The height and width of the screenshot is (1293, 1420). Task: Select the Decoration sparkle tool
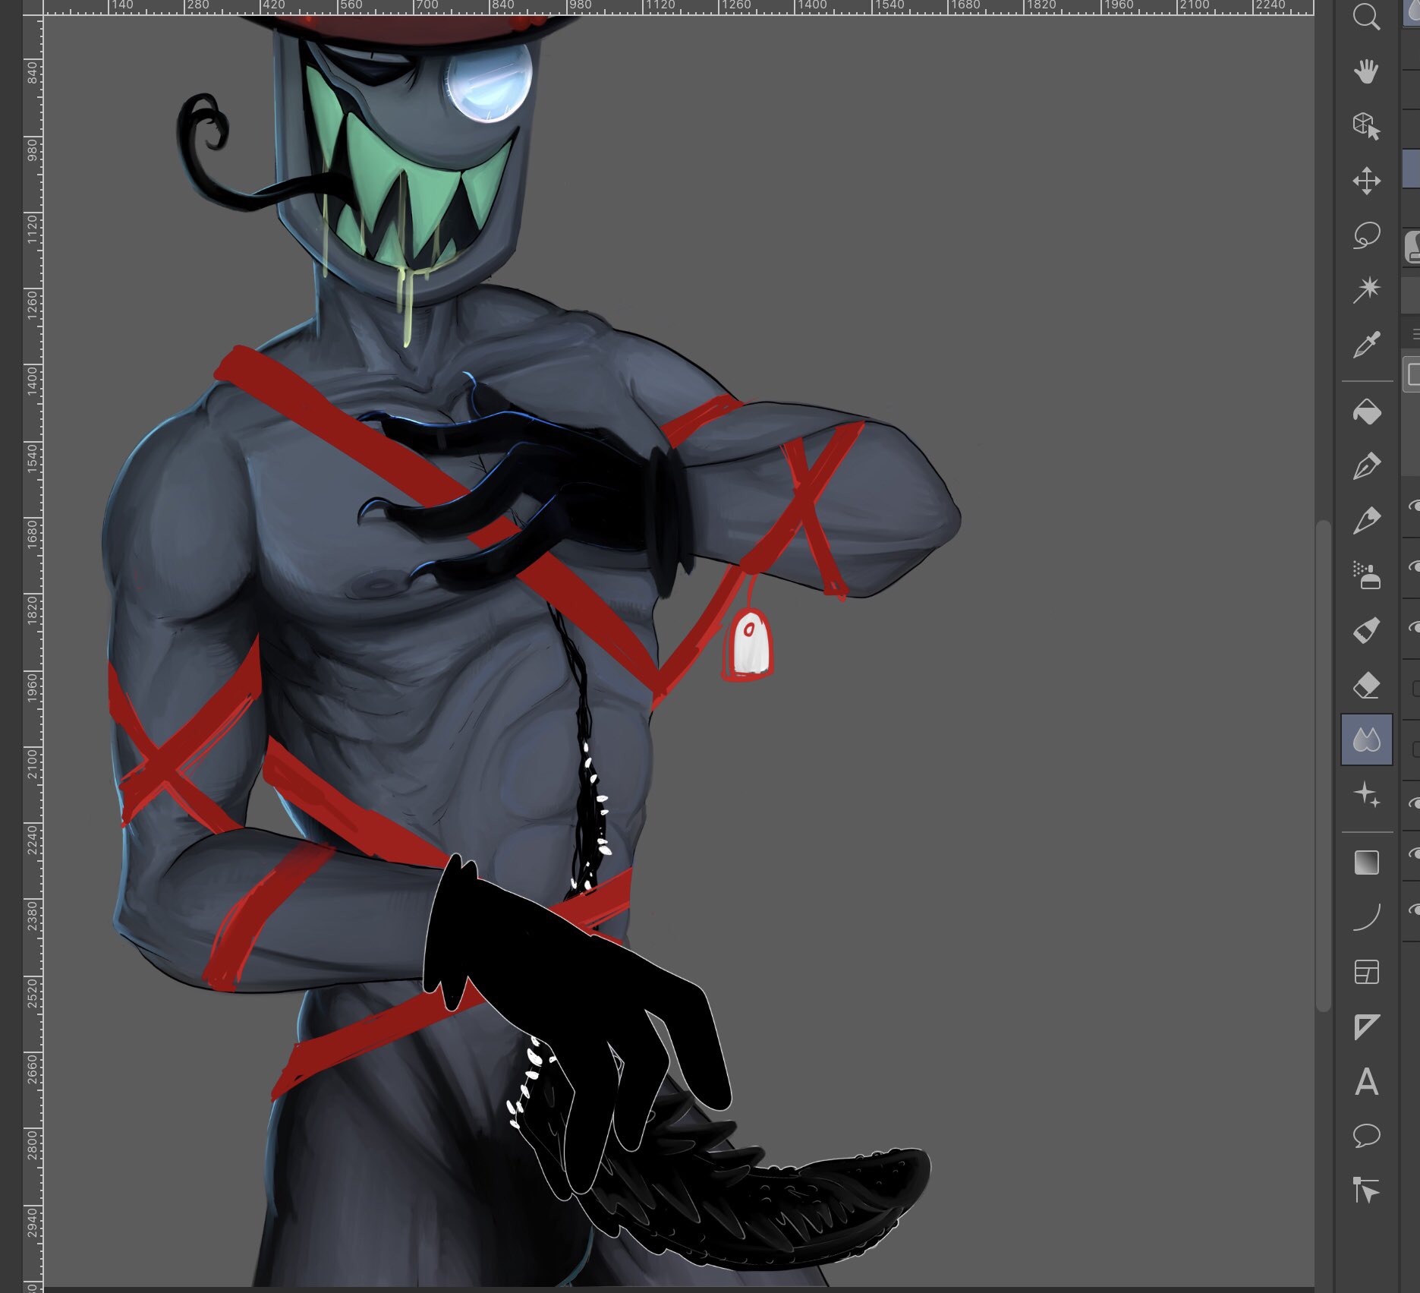1366,795
